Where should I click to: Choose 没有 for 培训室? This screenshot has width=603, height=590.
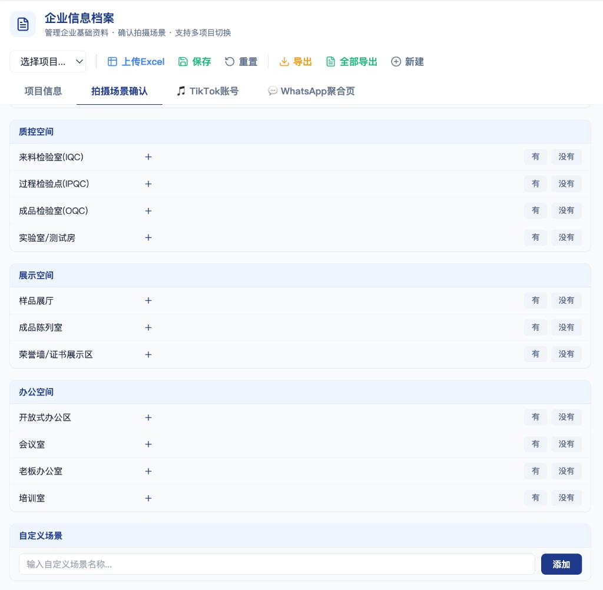(x=566, y=498)
